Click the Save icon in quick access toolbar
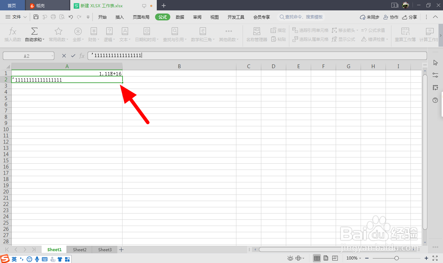Screen dimensions: 443x263 pyautogui.click(x=36, y=17)
